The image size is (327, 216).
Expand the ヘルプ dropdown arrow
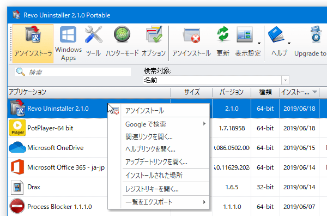point(289,44)
